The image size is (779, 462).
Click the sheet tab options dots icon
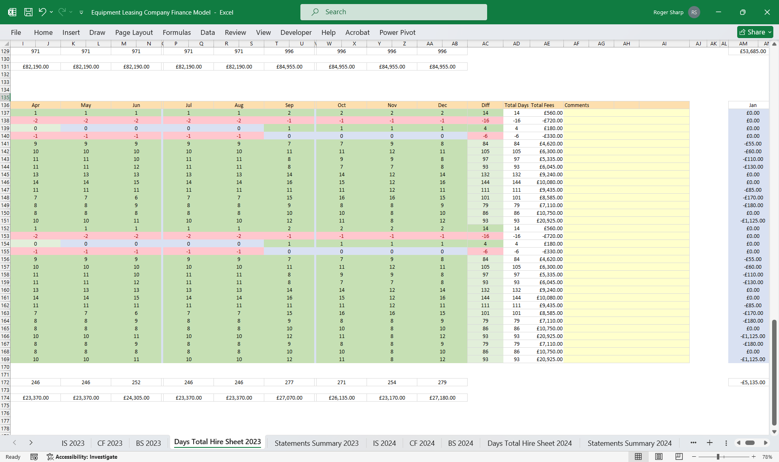(x=726, y=443)
